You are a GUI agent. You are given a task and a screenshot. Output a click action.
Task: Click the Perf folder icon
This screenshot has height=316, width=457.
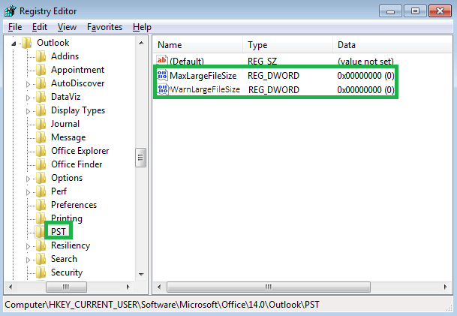click(41, 191)
